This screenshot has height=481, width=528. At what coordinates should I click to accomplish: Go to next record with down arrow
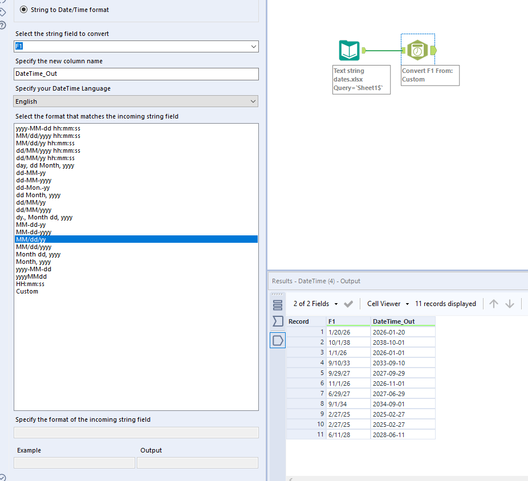coord(510,304)
